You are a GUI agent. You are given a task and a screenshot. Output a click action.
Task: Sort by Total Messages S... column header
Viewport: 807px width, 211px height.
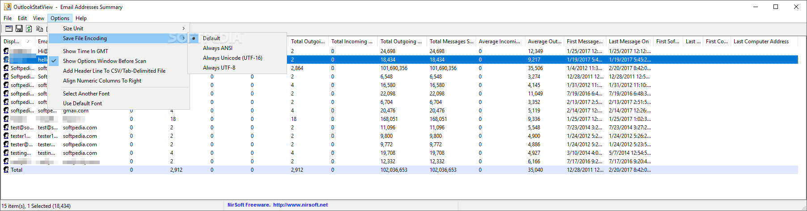(451, 41)
